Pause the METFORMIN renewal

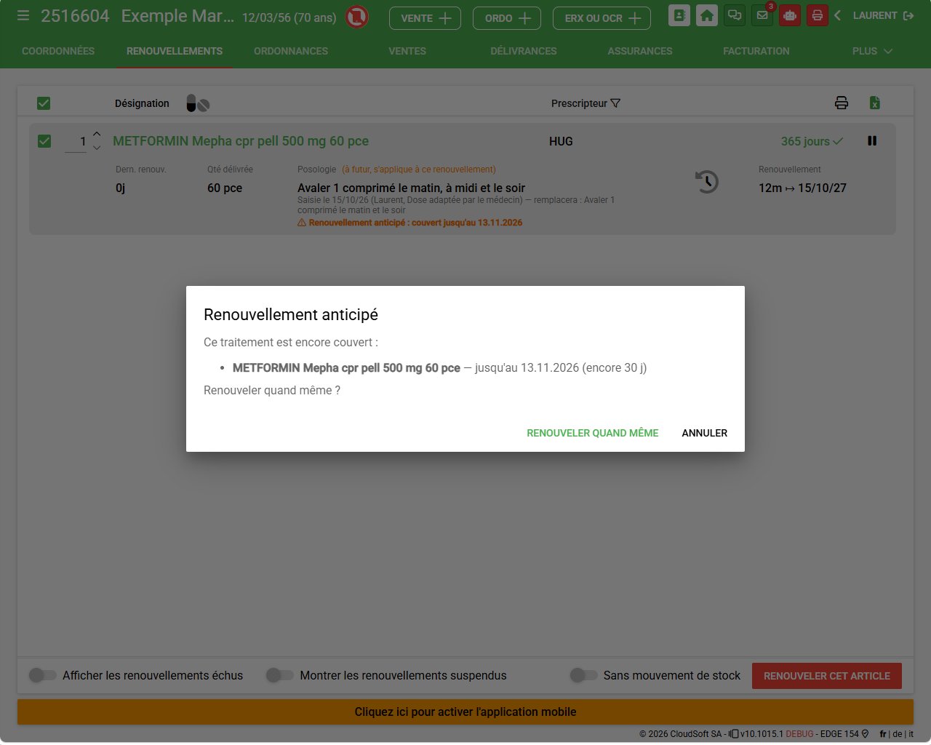pyautogui.click(x=872, y=141)
